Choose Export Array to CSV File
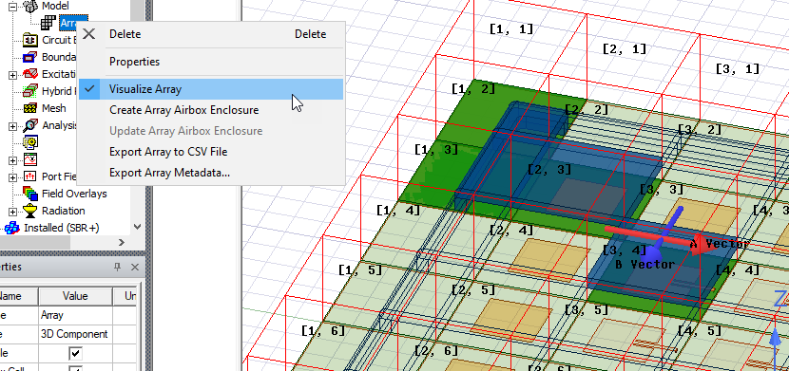This screenshot has width=789, height=371. pyautogui.click(x=211, y=152)
